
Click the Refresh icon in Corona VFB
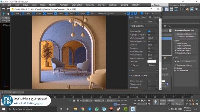pyautogui.click(x=45, y=13)
